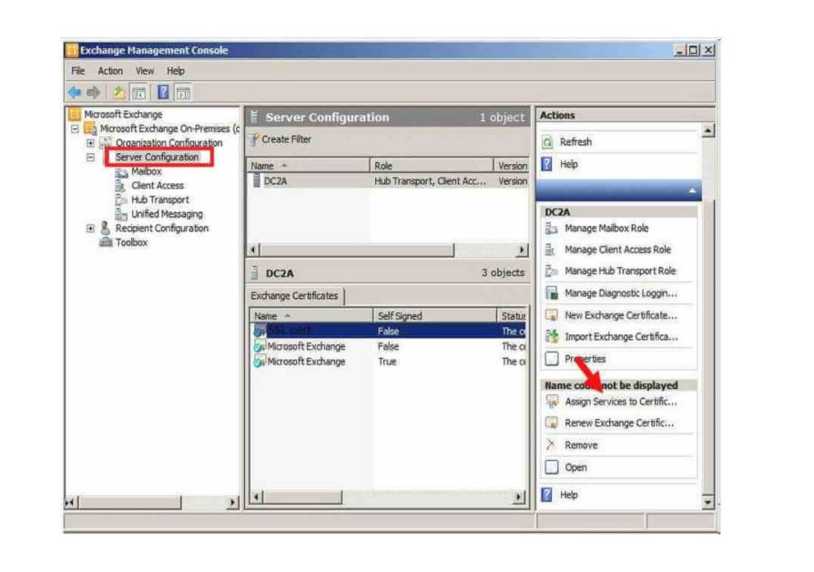Click the New Exchange Certificate icon
Viewport: 814px width, 572px height.
point(552,315)
